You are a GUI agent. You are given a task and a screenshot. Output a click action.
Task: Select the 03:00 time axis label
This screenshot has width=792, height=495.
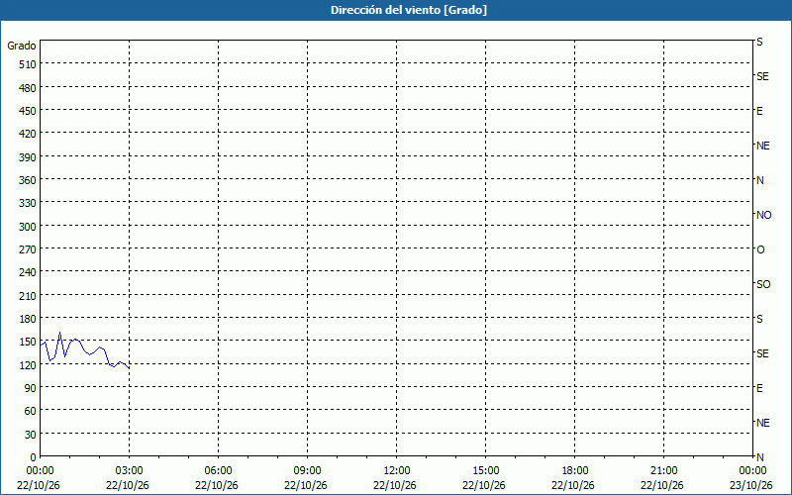(129, 471)
